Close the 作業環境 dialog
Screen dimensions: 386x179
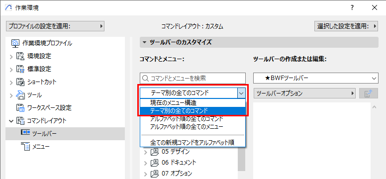[x=375, y=7]
